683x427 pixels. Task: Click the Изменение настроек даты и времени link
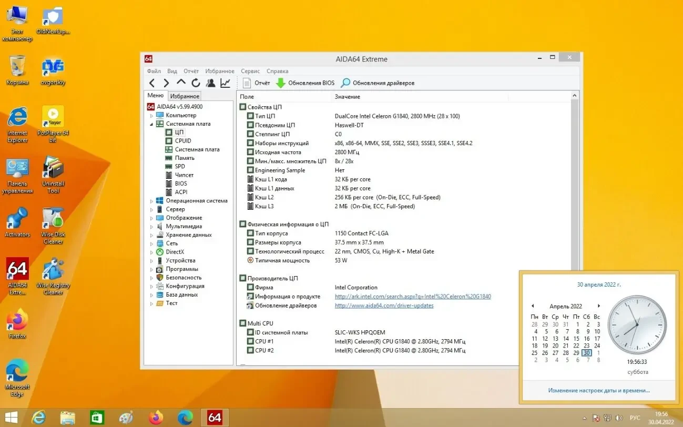point(598,390)
